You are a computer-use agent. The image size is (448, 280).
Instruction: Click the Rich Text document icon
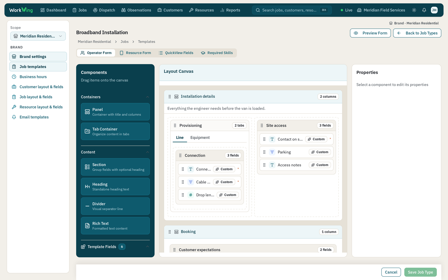click(87, 226)
